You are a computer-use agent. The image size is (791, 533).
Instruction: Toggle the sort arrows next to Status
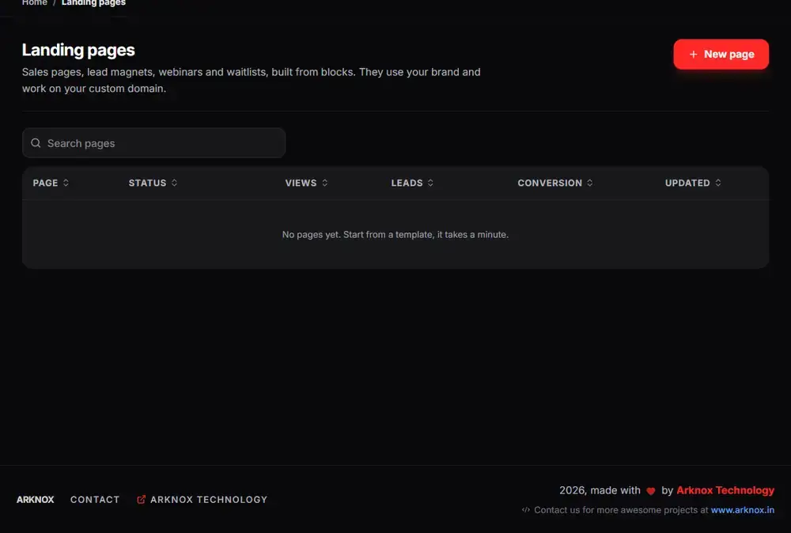(x=174, y=183)
